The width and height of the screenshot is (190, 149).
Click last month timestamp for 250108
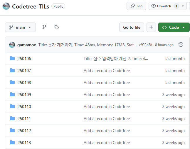click(175, 83)
